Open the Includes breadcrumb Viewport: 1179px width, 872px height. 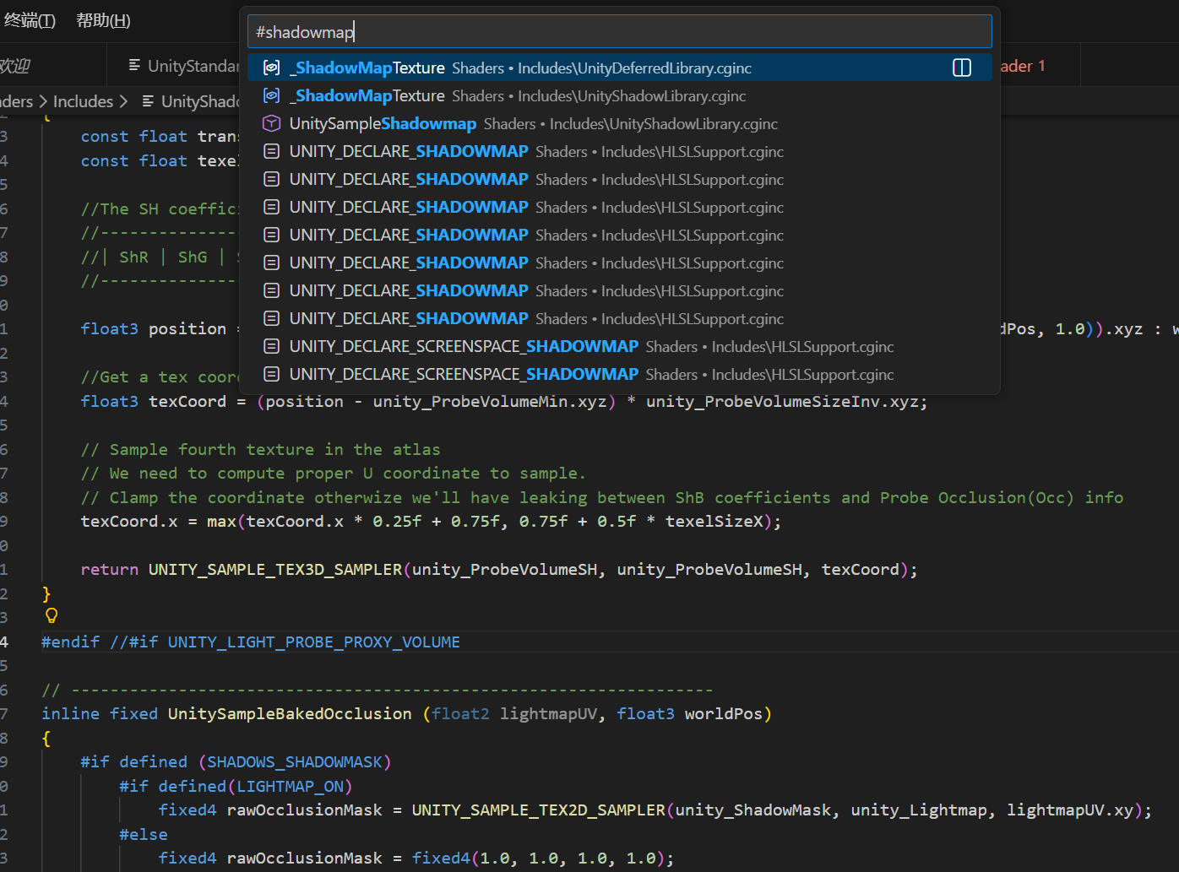coord(83,101)
